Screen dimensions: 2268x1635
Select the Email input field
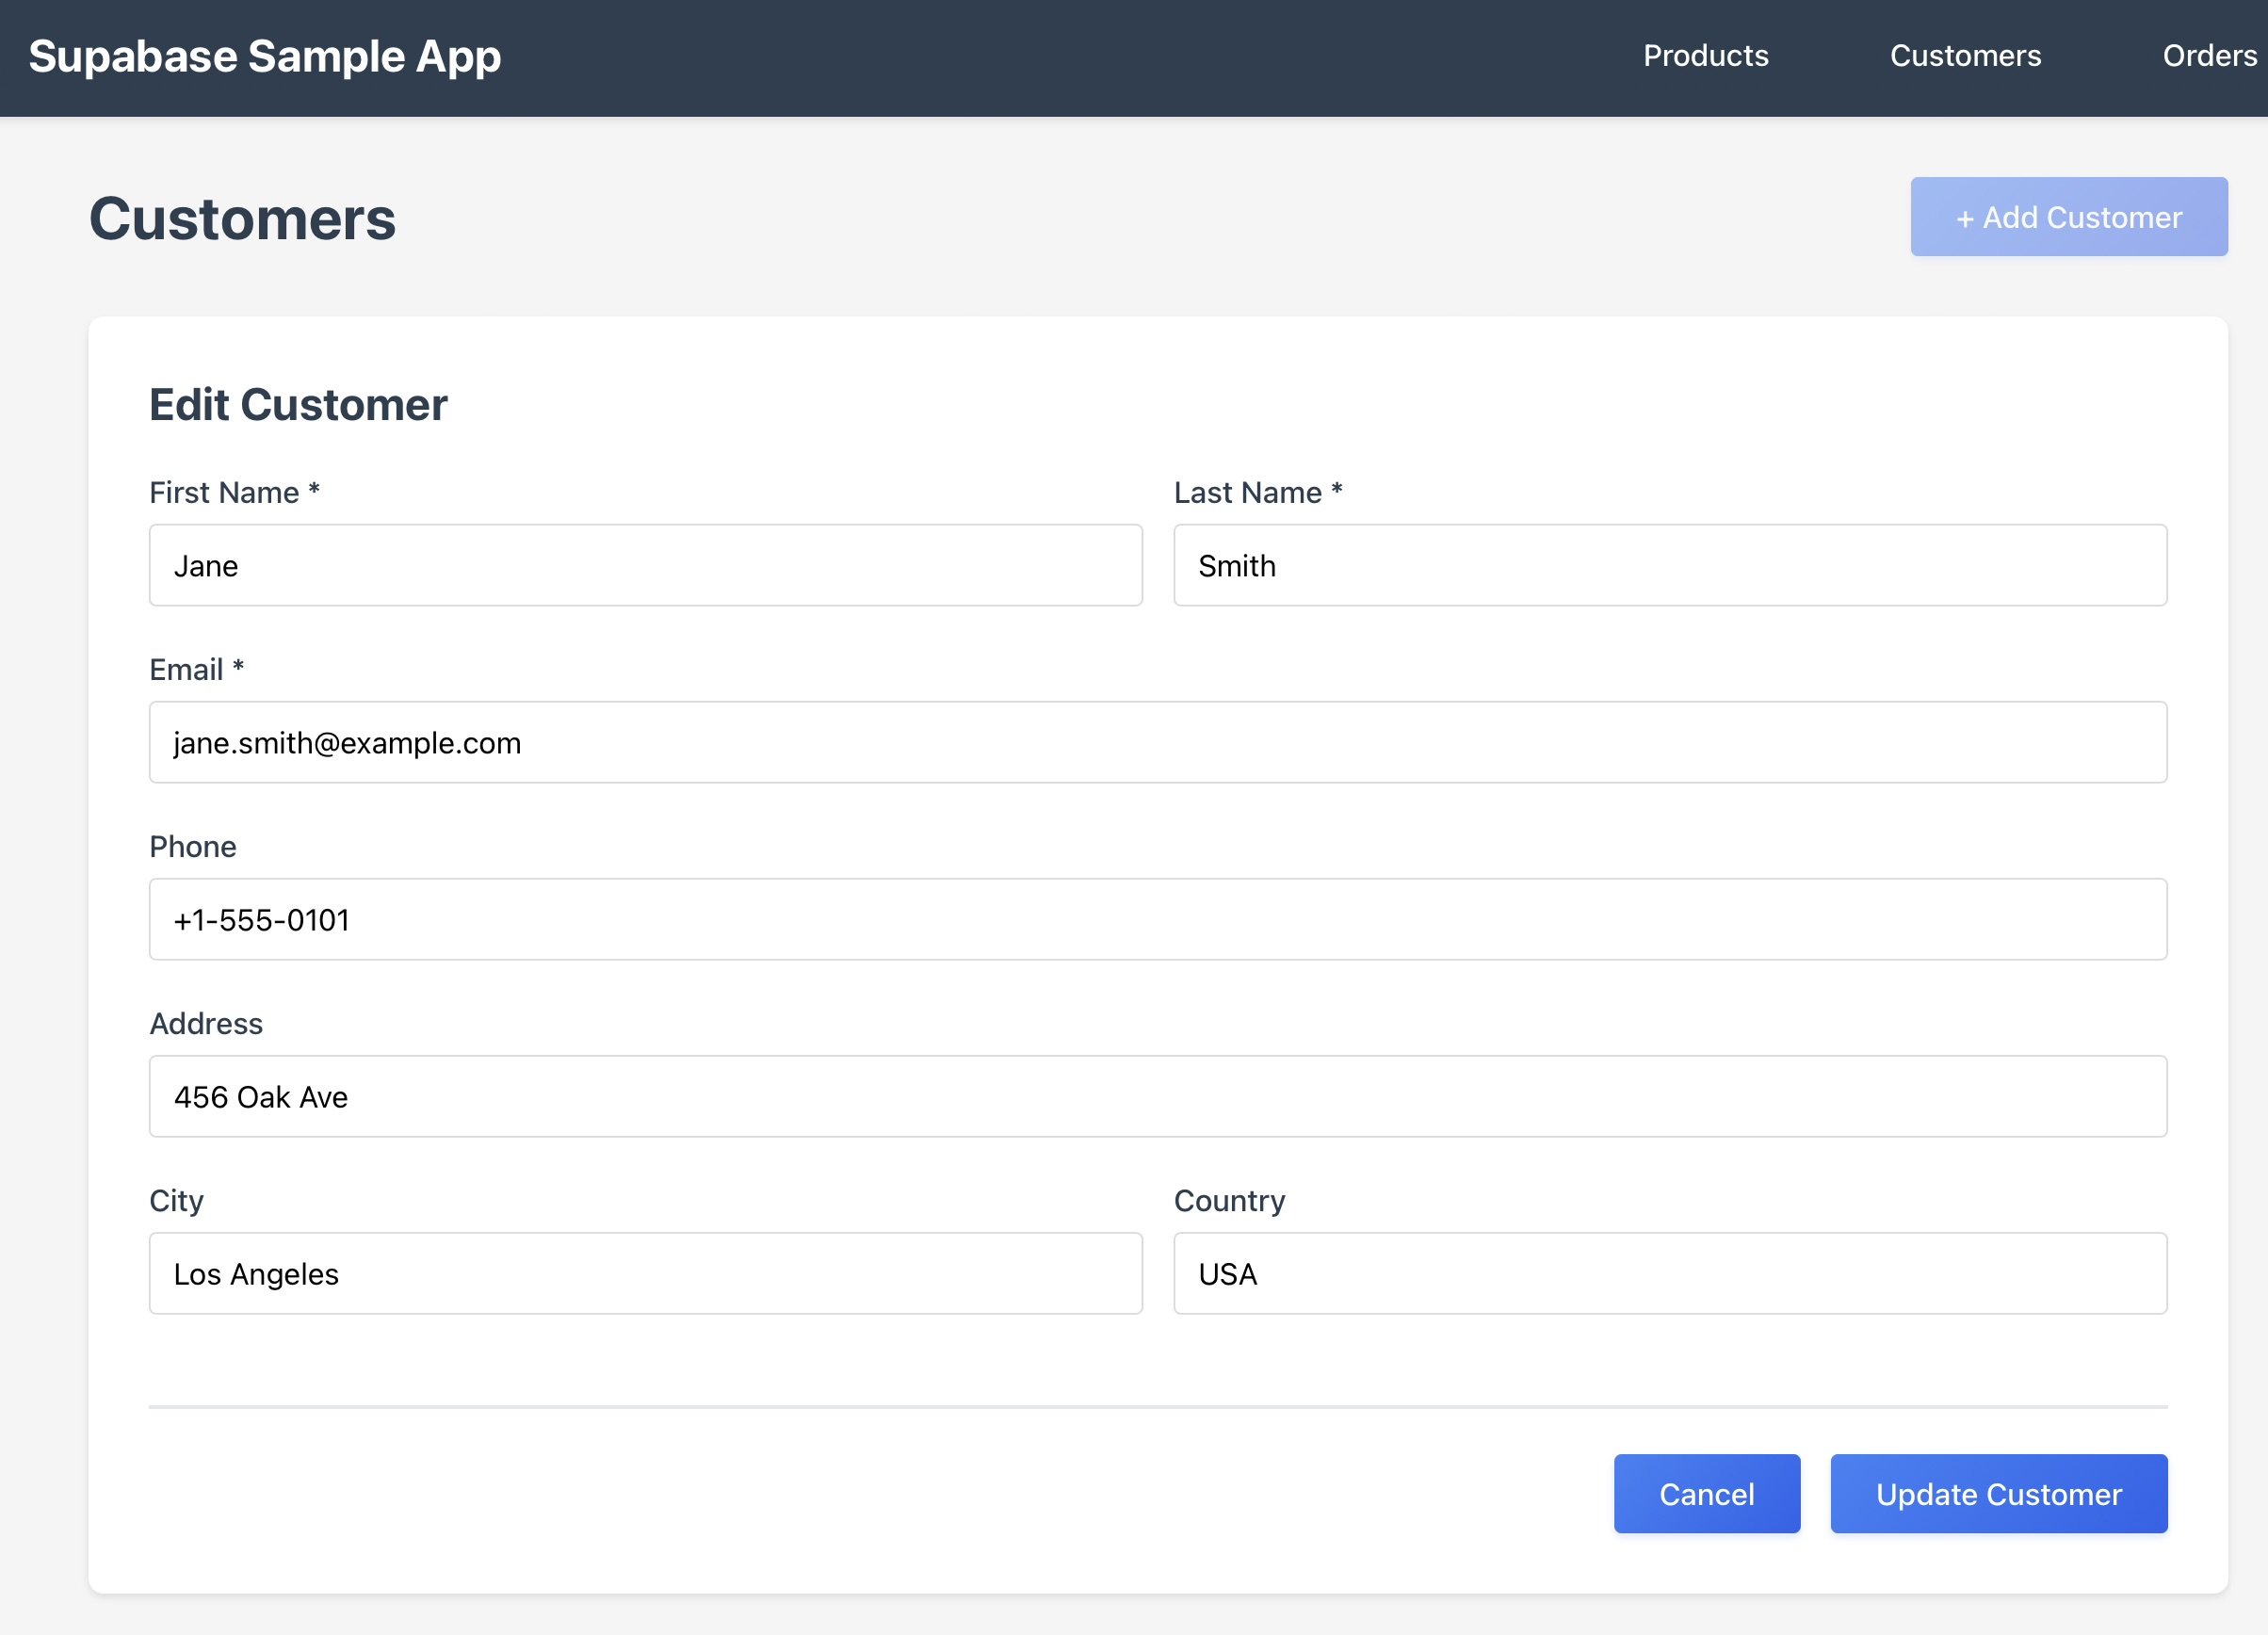(1157, 742)
